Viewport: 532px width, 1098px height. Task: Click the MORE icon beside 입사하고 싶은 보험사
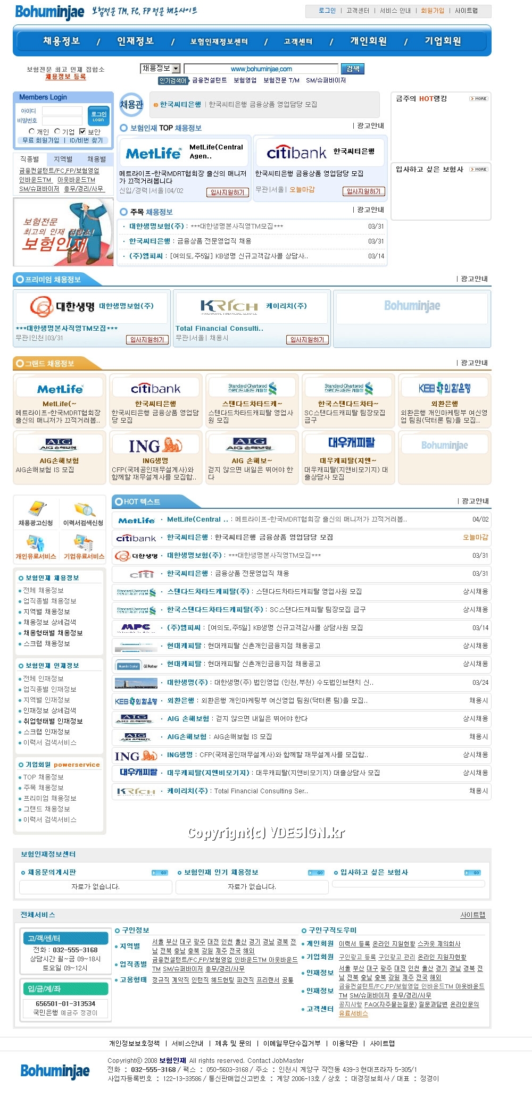pyautogui.click(x=479, y=169)
